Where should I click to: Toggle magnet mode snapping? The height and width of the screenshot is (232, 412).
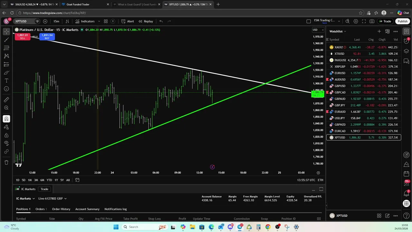[6, 119]
